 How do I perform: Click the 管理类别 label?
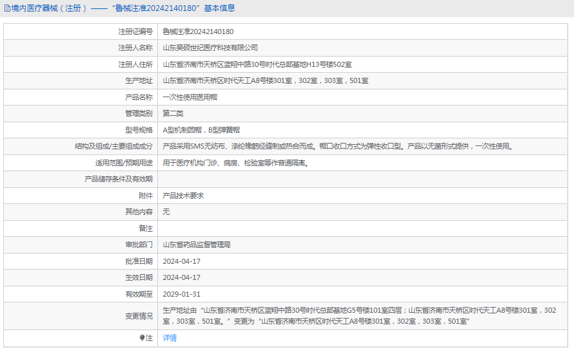point(139,113)
